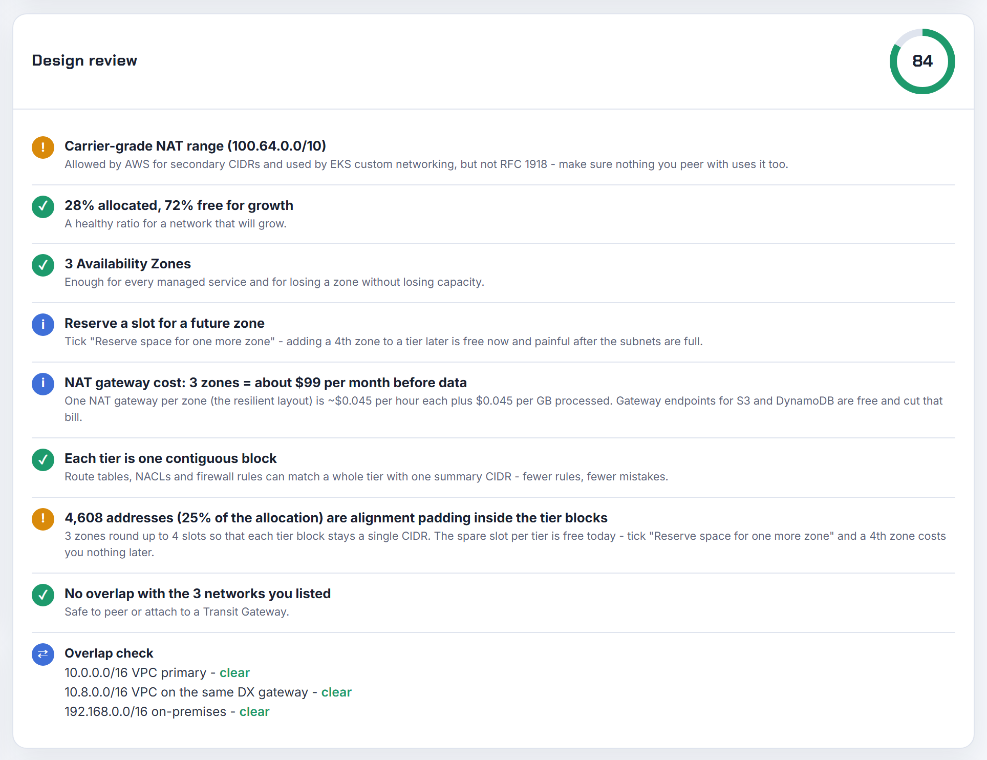
Task: Click the warning icon beside Carrier-grade NAT range
Action: (x=43, y=147)
